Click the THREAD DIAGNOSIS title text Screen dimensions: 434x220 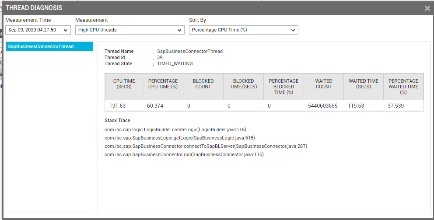click(x=34, y=8)
